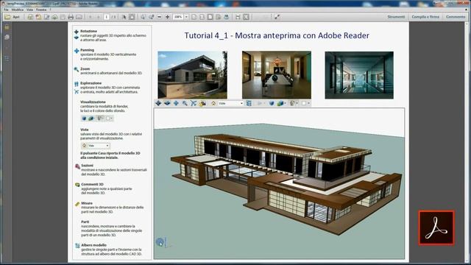
Task: Click the email envelope toolbar icon
Action: 79,17
